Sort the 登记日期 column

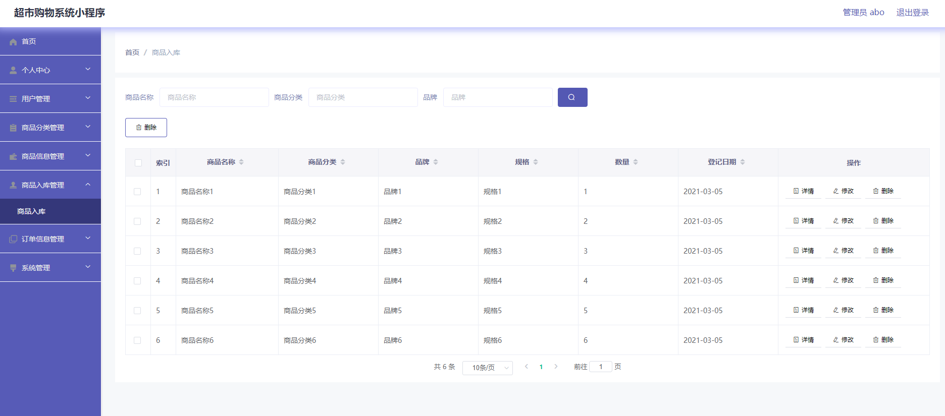(743, 162)
